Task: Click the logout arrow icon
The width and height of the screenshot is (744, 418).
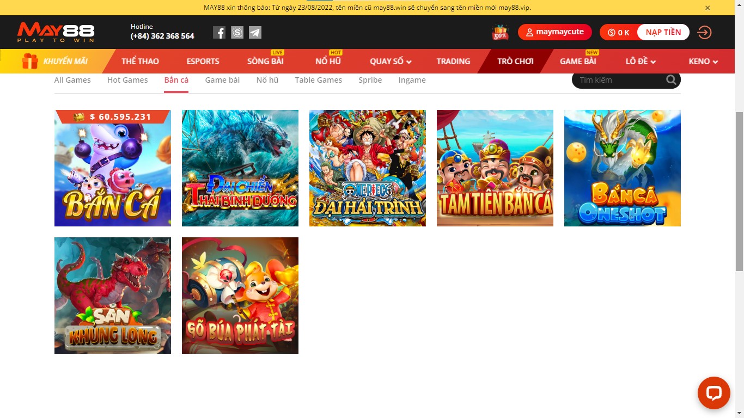Action: pos(704,33)
